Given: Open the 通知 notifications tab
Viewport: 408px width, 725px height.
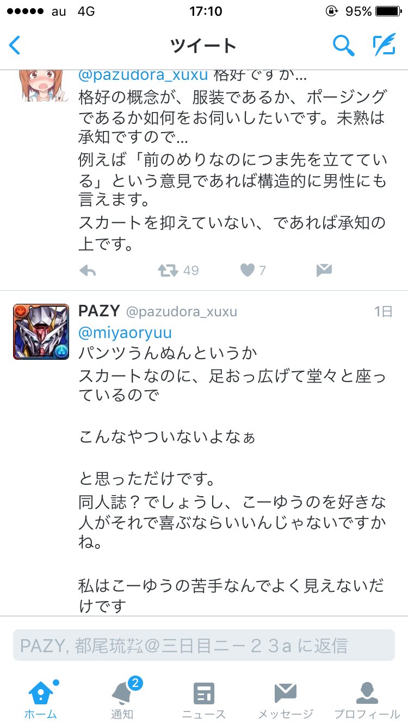Looking at the screenshot, I should [x=122, y=698].
